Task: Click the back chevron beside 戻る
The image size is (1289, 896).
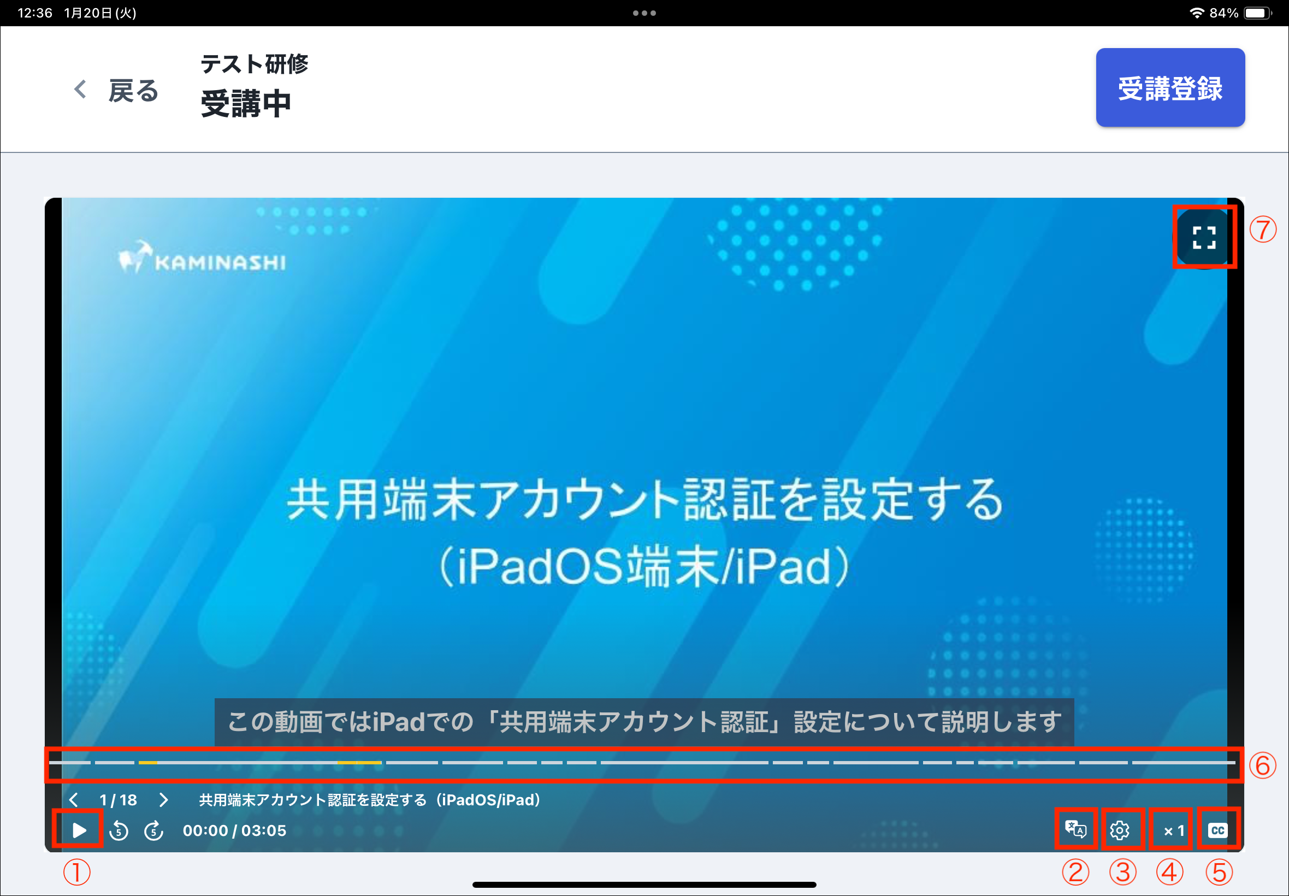Action: pos(80,89)
